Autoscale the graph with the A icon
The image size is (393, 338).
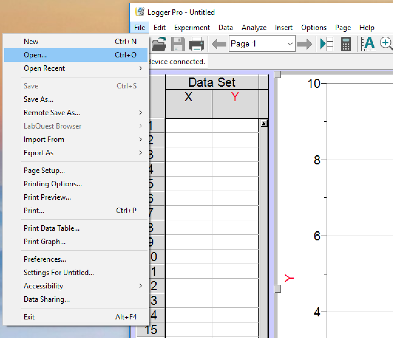click(368, 44)
